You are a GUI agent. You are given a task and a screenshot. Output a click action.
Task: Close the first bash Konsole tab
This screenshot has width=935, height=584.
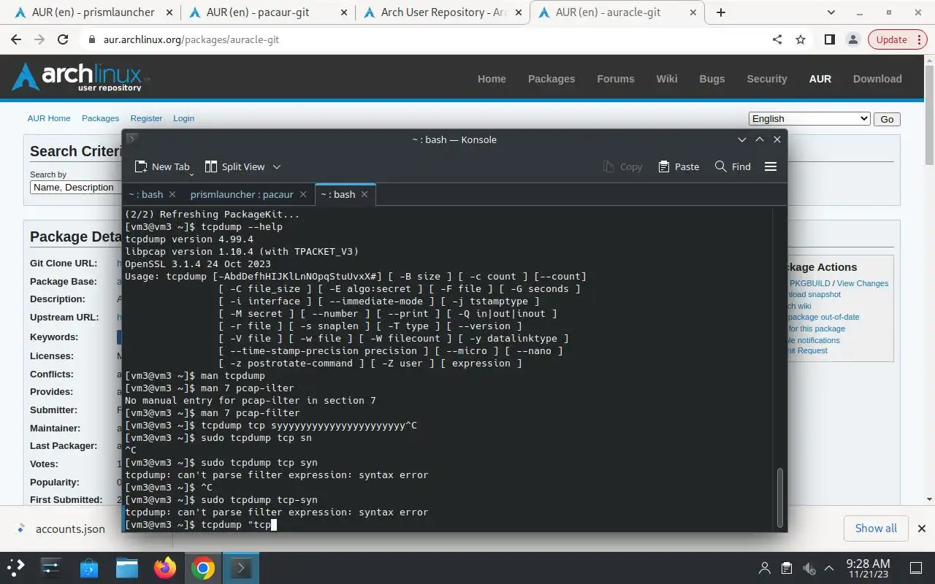coord(172,194)
